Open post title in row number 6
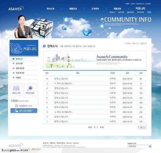 pyautogui.click(x=61, y=98)
